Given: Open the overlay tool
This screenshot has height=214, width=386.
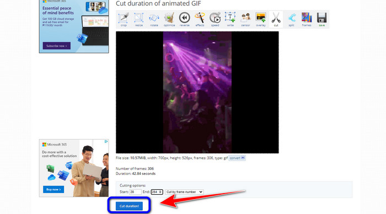Looking at the screenshot, I should (x=261, y=19).
